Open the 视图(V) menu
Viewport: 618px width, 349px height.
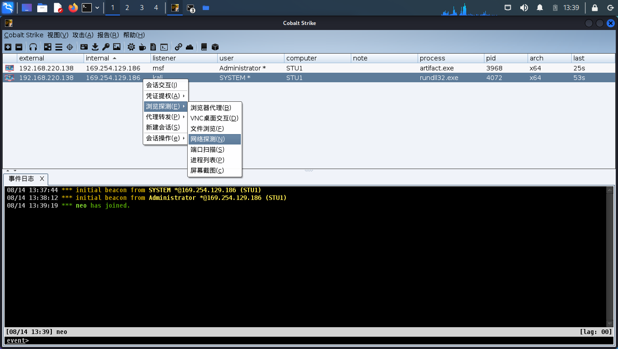coord(58,35)
